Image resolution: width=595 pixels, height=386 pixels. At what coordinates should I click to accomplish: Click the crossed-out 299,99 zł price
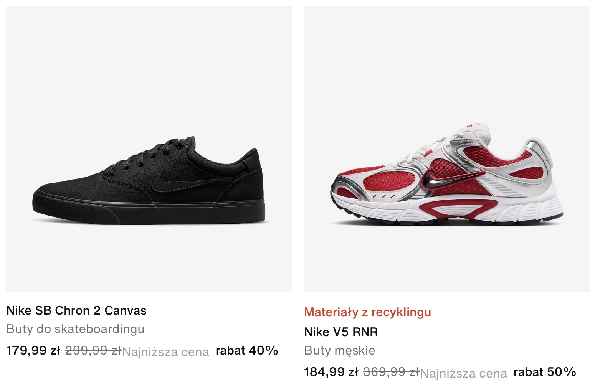pos(93,350)
